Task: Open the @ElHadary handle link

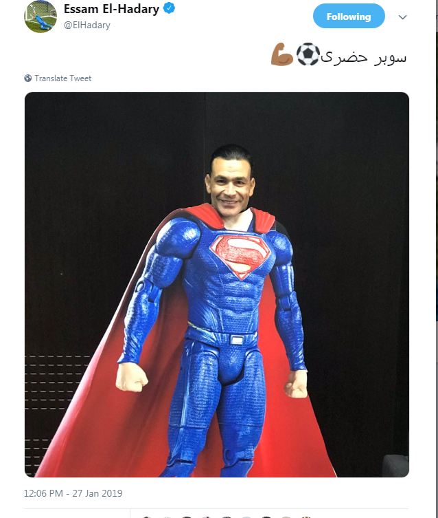Action: [87, 25]
